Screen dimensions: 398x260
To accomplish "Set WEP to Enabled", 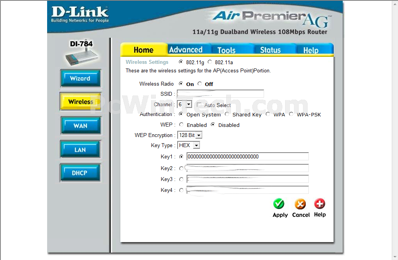I will (x=181, y=125).
